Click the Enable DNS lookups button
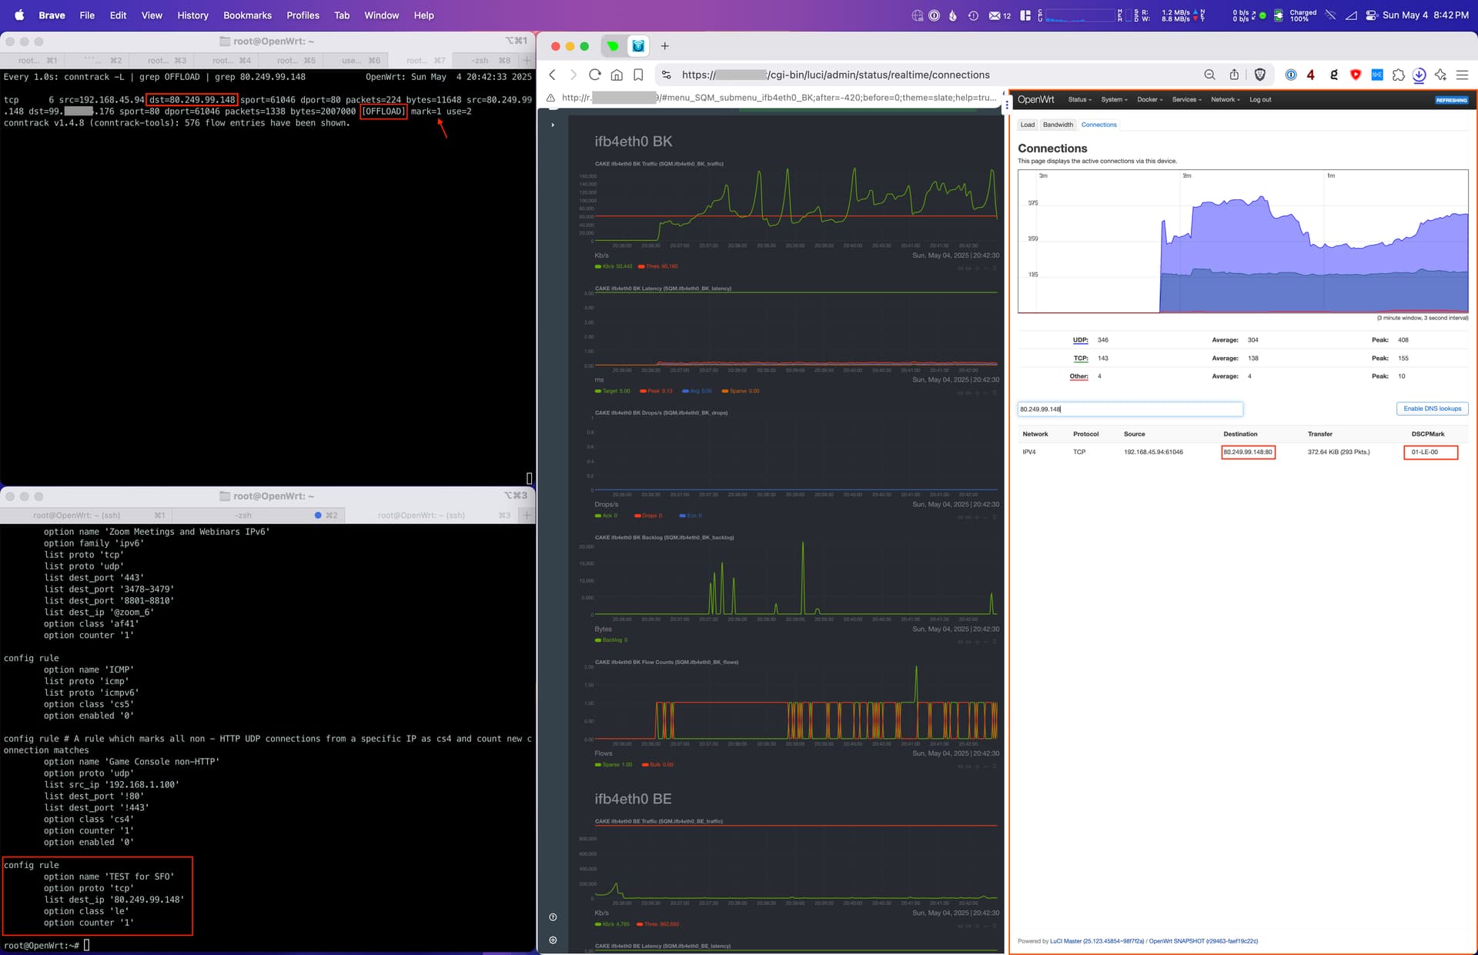This screenshot has height=955, width=1478. [x=1432, y=409]
